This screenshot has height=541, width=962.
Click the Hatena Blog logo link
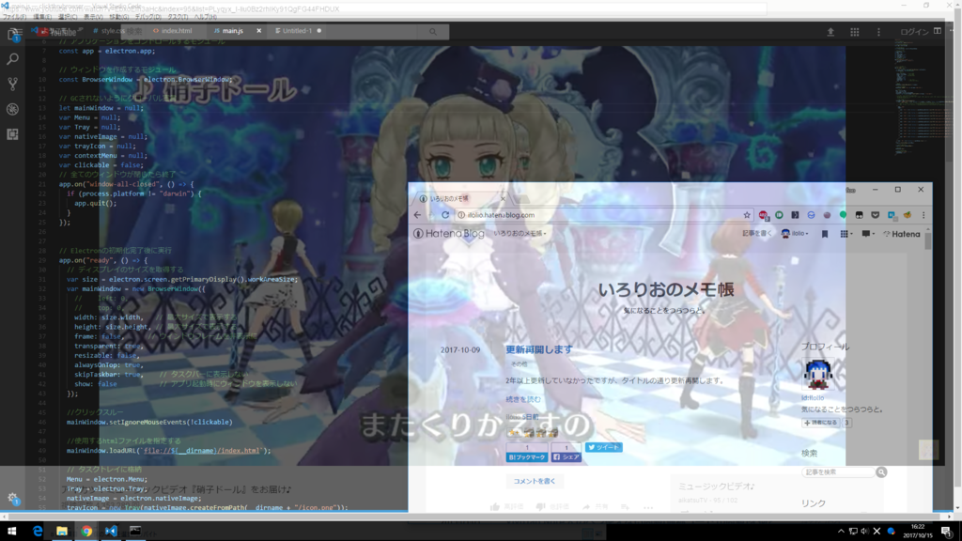(449, 234)
